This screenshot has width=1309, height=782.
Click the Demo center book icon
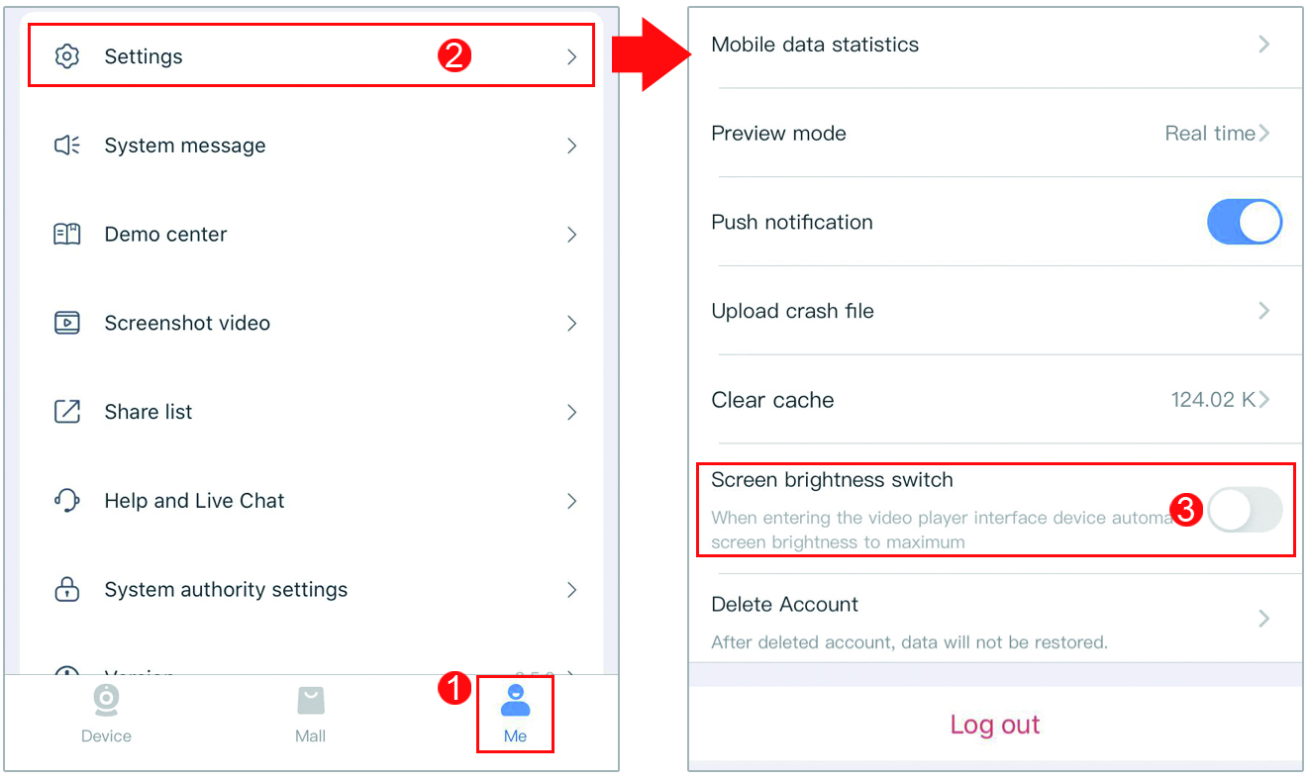pos(66,235)
